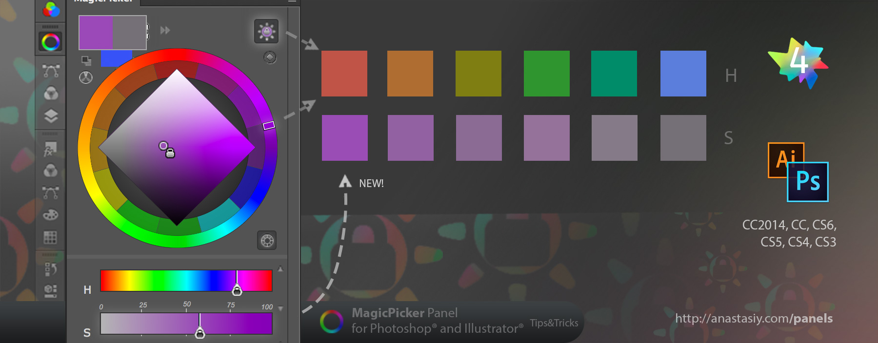Click the Photoshop Ps logo

[x=808, y=182]
